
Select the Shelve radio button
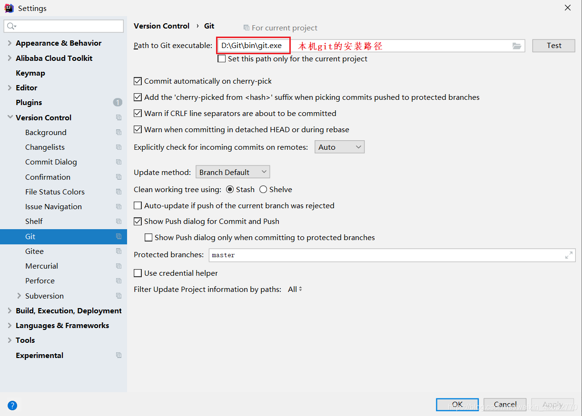tap(263, 190)
